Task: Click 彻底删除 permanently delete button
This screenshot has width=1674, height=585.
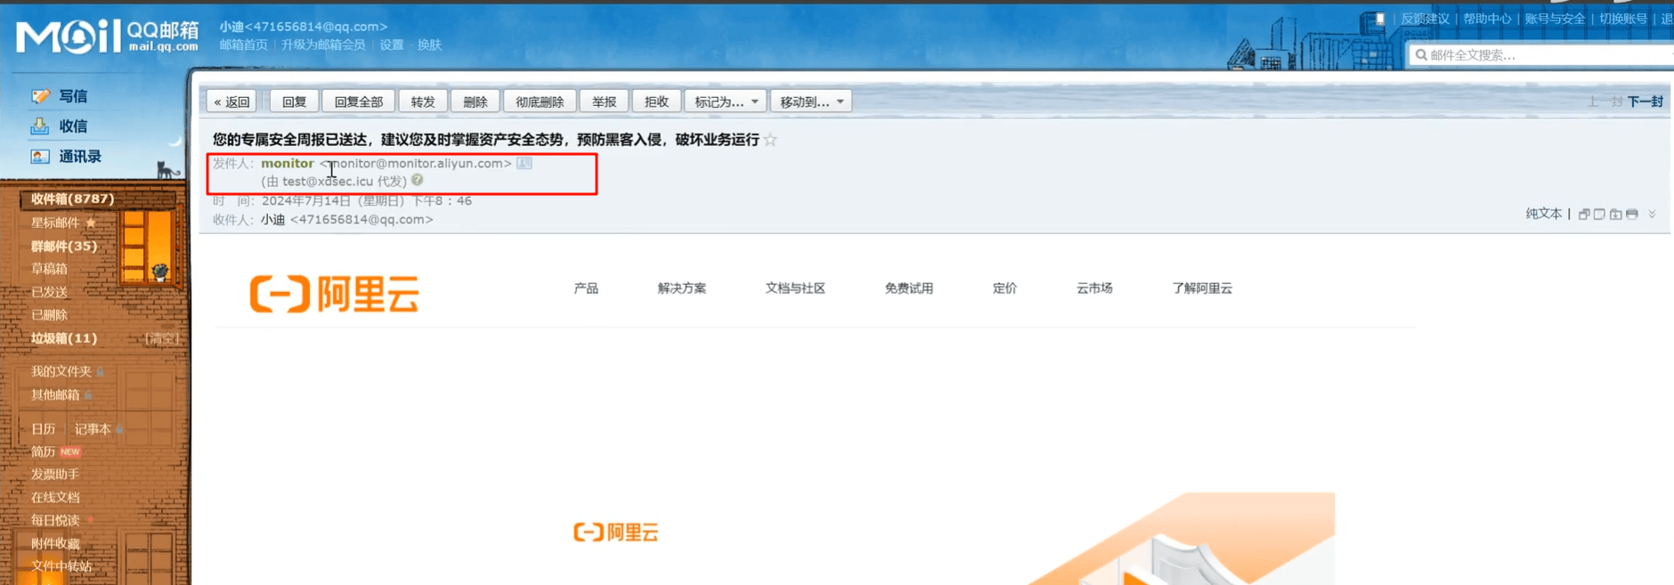Action: 540,102
